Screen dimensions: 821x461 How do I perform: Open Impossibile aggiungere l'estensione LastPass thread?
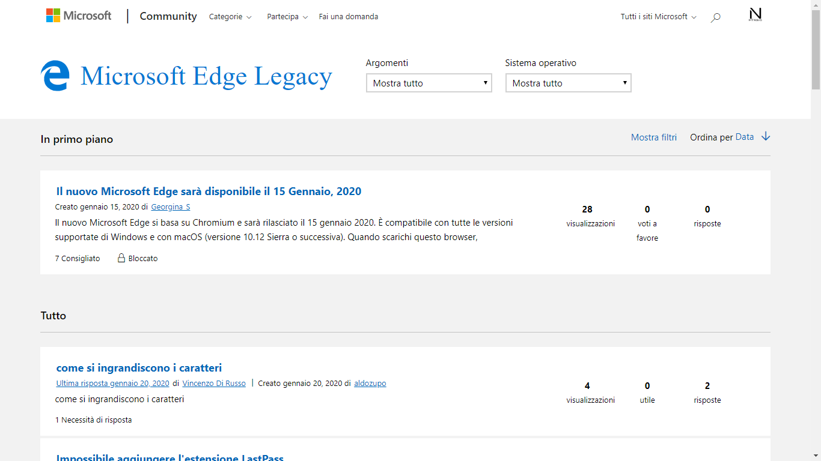pos(169,457)
